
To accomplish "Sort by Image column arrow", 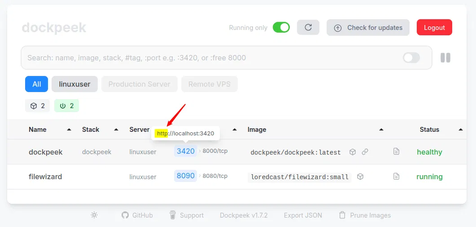I will (381, 130).
